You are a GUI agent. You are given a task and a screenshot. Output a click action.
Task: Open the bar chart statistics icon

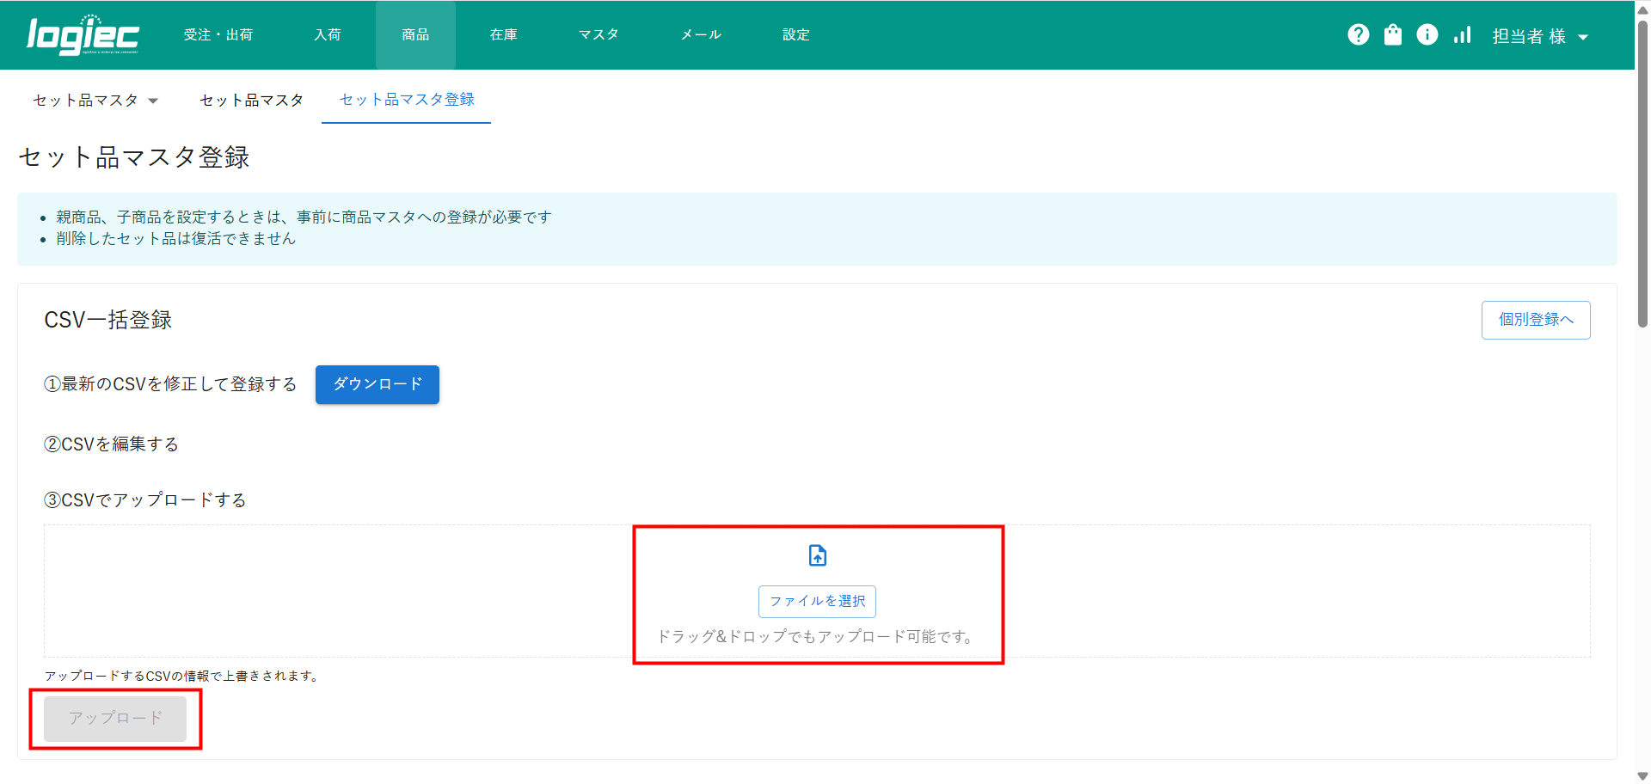[x=1462, y=34]
